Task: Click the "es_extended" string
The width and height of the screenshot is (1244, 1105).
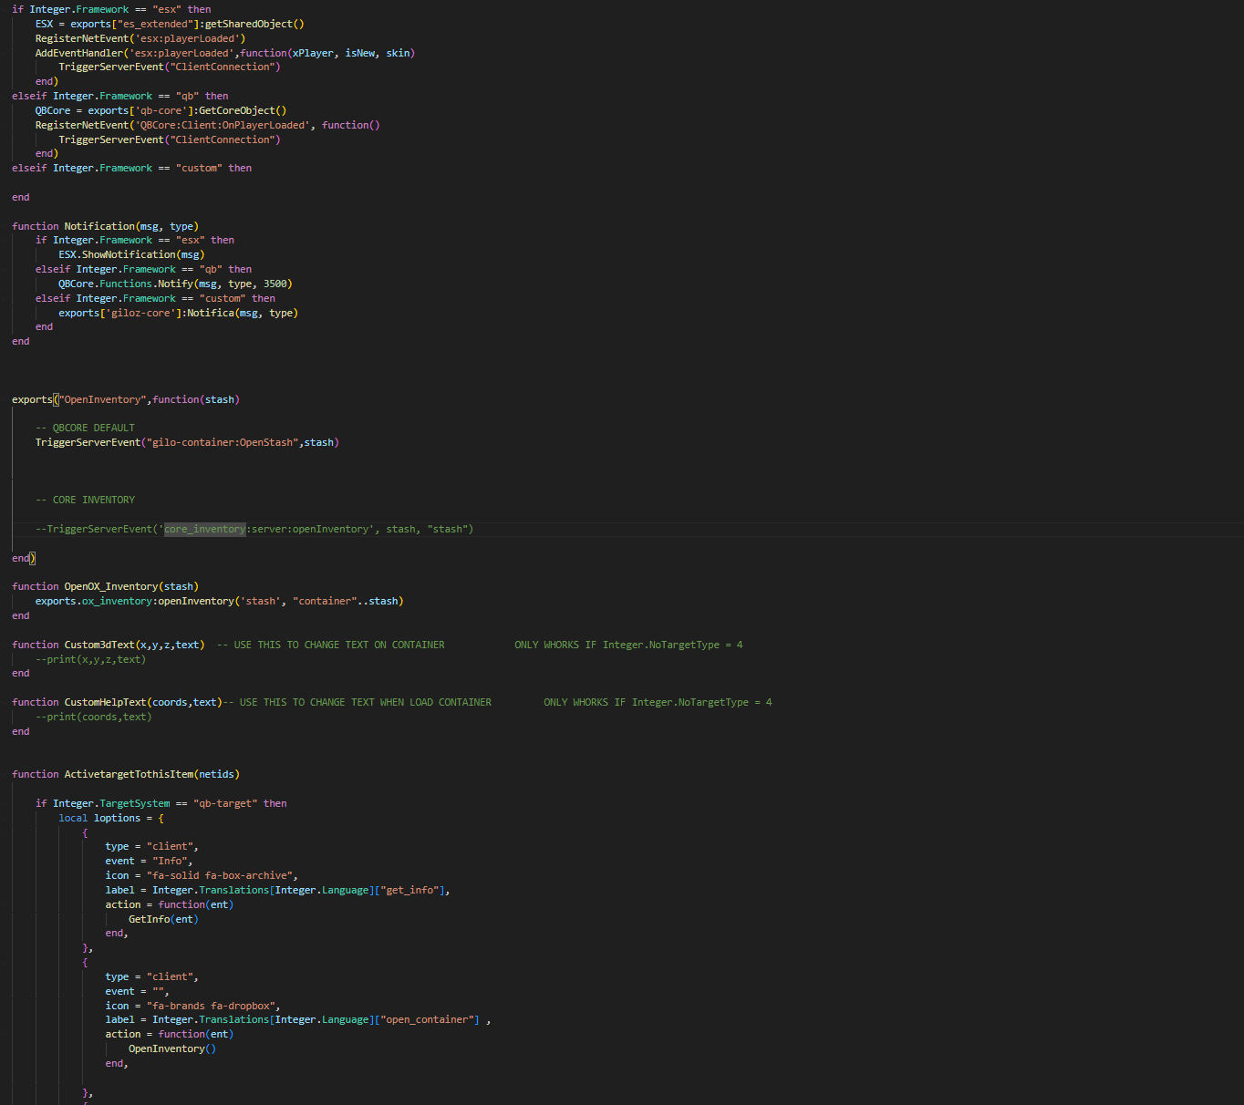Action: [155, 24]
